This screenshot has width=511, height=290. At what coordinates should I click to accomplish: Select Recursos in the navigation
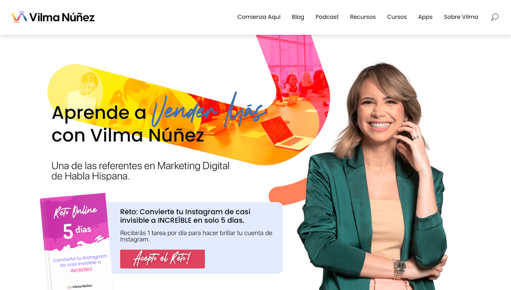(363, 17)
